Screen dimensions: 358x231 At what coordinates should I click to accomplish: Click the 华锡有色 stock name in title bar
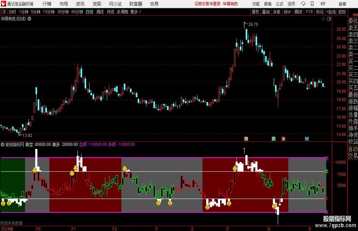(230, 4)
